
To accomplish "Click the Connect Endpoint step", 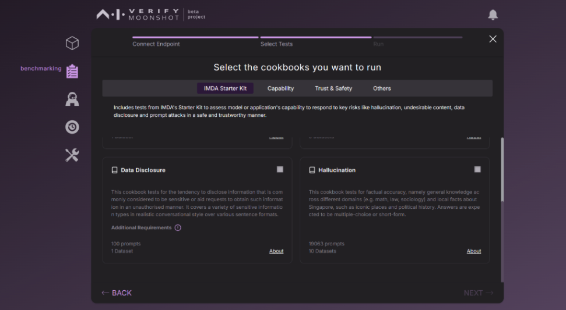I will click(x=156, y=44).
